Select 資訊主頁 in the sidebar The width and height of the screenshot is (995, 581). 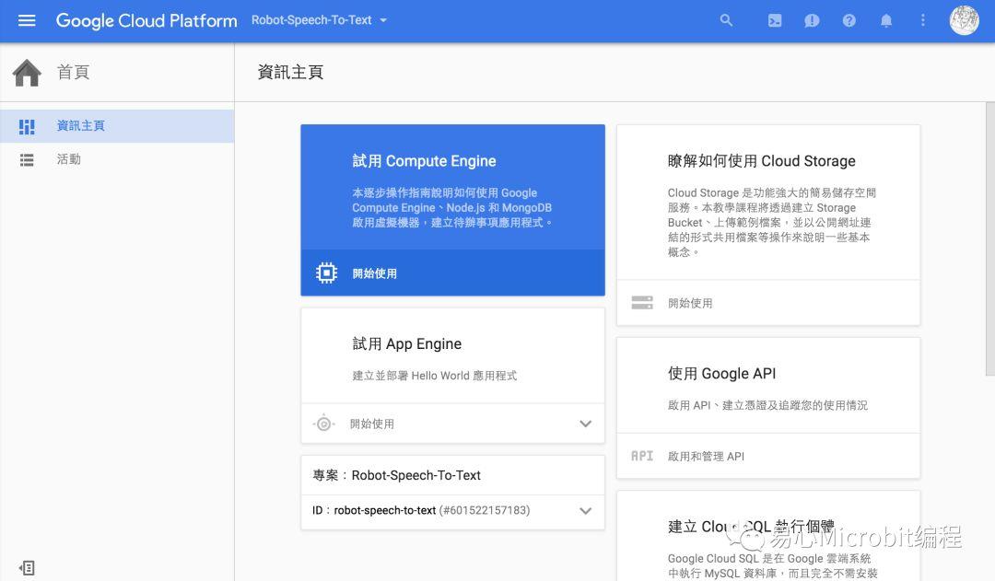coord(117,125)
